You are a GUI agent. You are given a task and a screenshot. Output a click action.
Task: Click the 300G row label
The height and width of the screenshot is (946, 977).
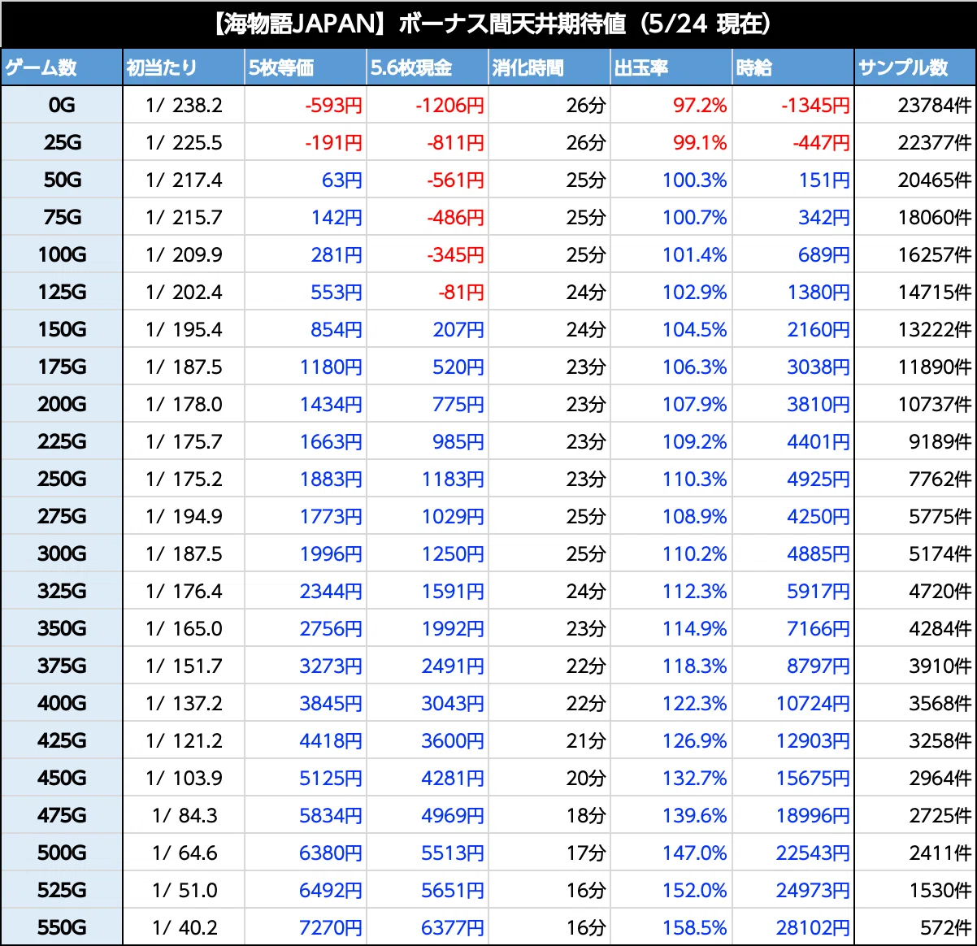point(62,553)
